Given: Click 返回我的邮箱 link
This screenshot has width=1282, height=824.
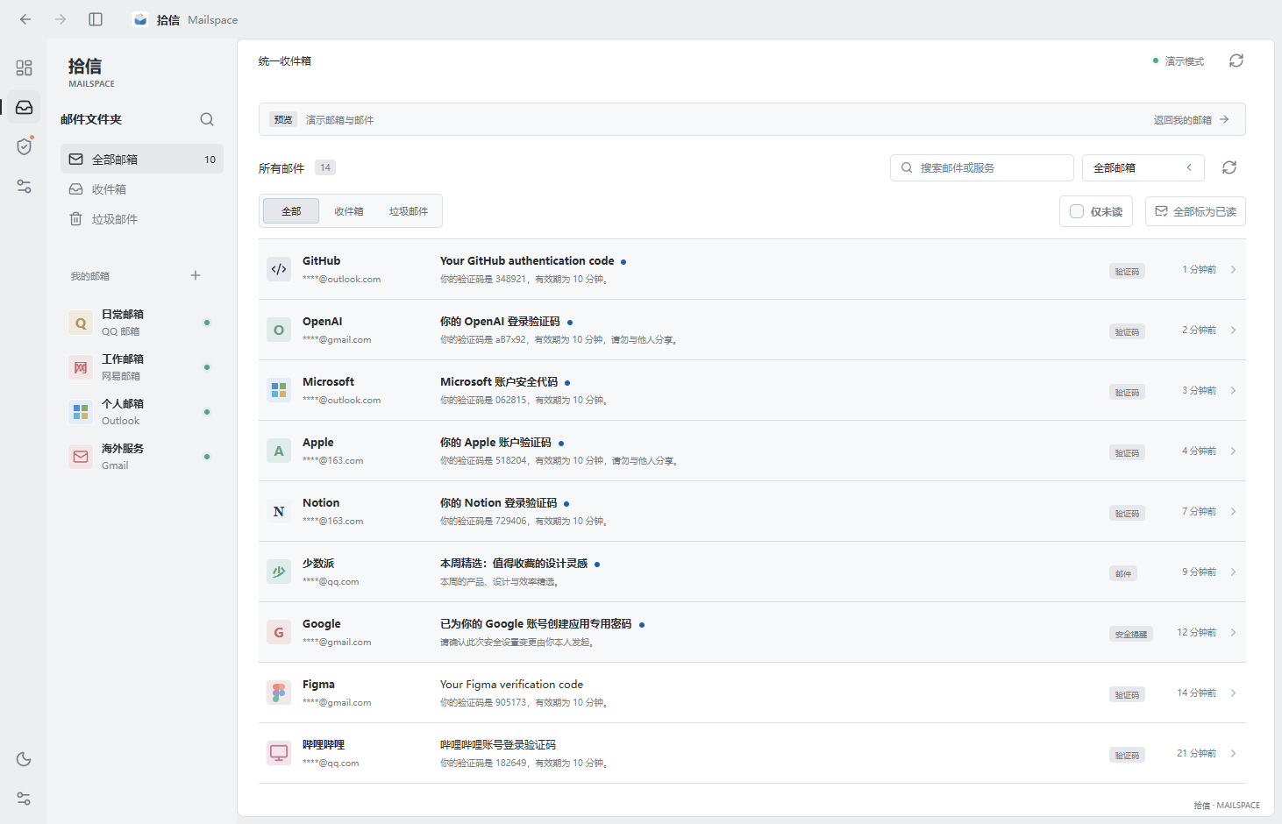Looking at the screenshot, I should [1191, 119].
